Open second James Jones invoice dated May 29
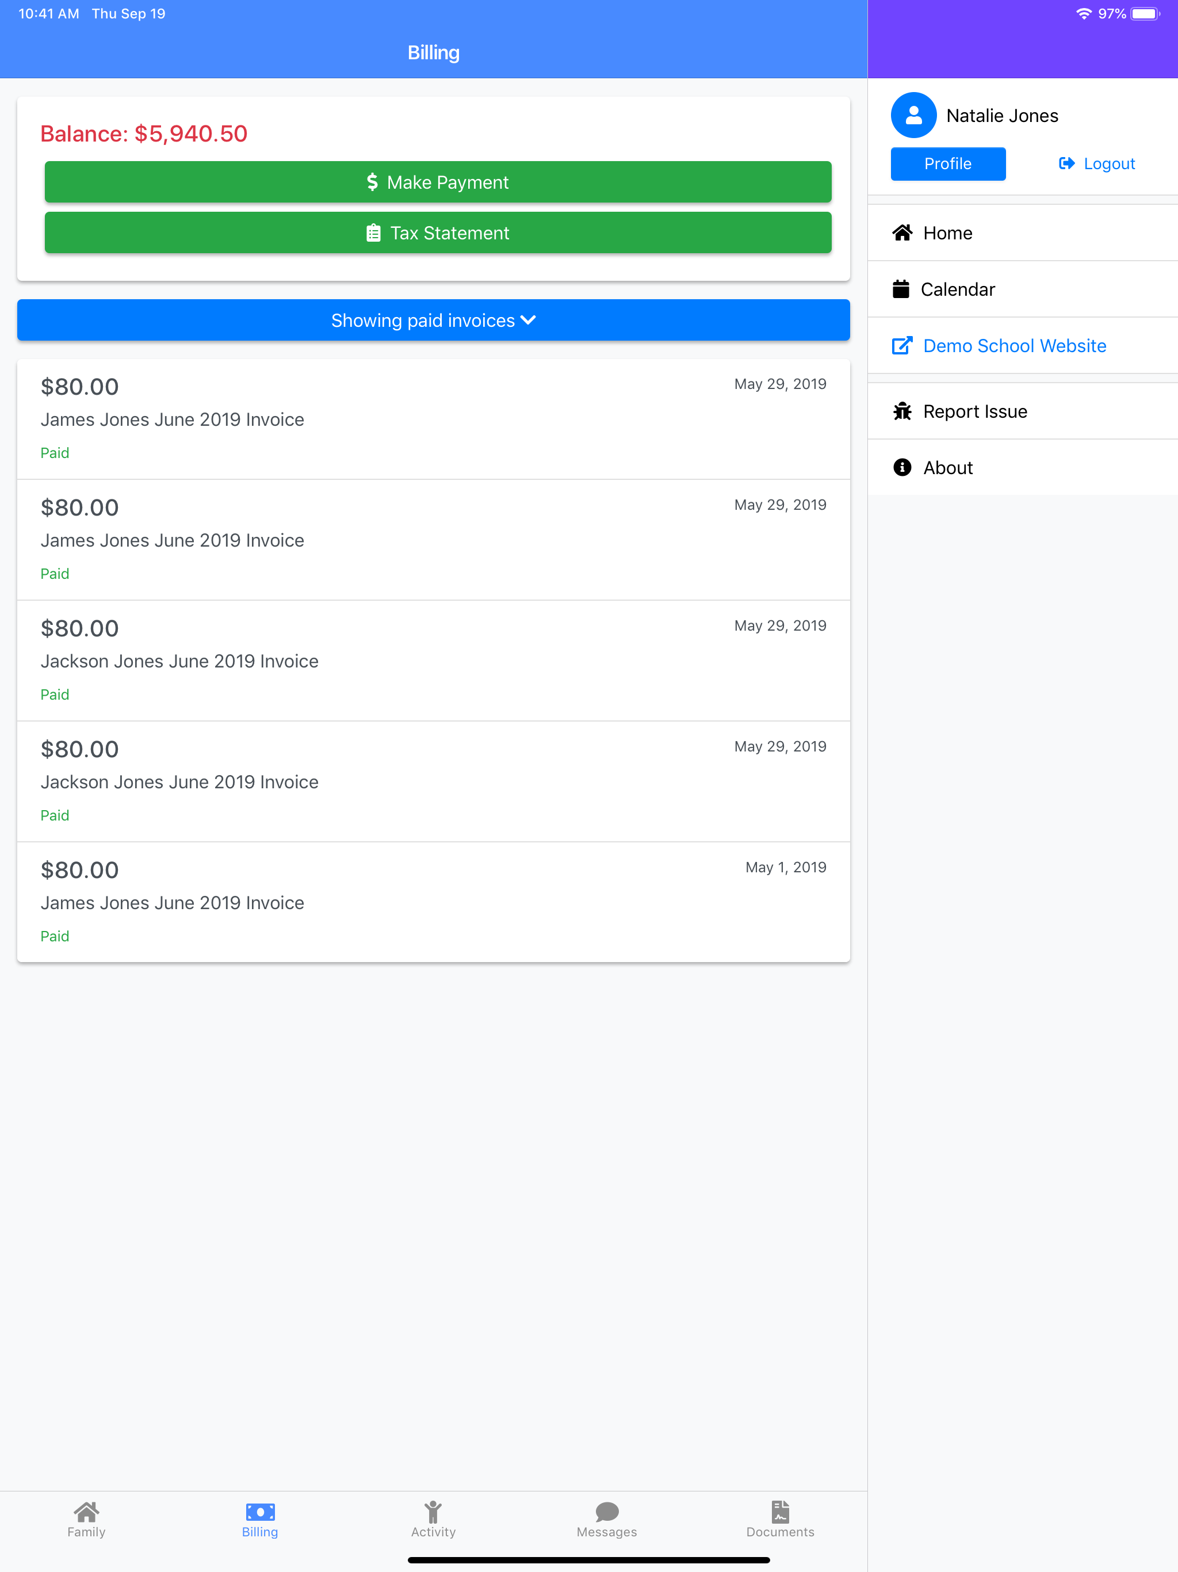The height and width of the screenshot is (1572, 1178). 433,539
